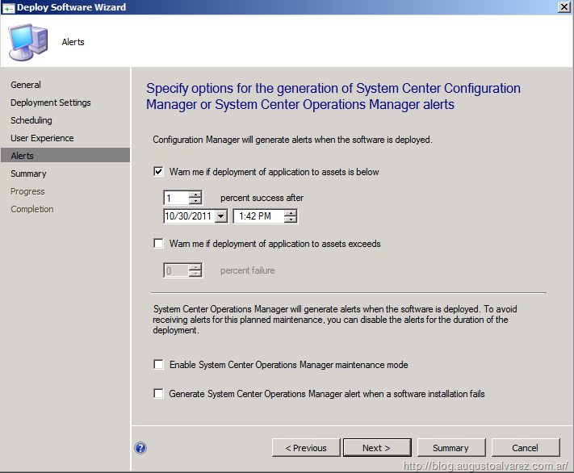
Task: Click the Next button
Action: tap(376, 448)
